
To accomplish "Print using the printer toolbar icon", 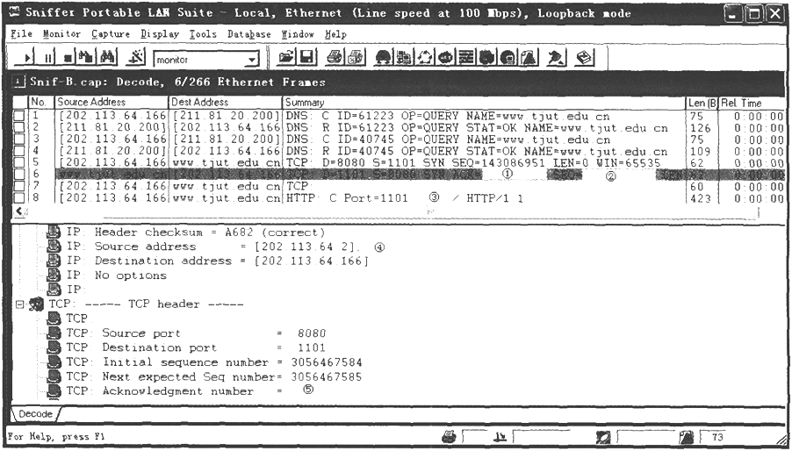I will point(335,59).
